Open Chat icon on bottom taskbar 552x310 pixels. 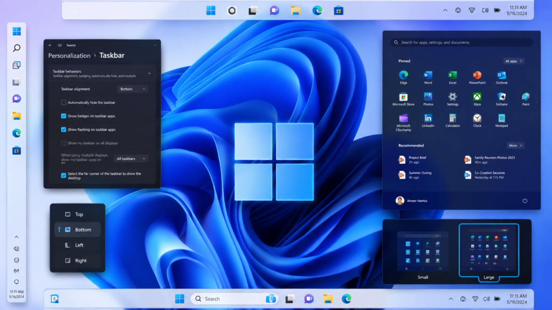[309, 299]
